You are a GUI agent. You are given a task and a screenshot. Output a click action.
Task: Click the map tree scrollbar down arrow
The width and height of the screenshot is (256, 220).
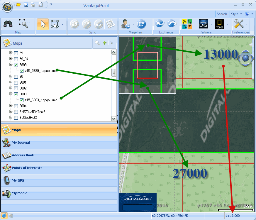[x=114, y=119]
